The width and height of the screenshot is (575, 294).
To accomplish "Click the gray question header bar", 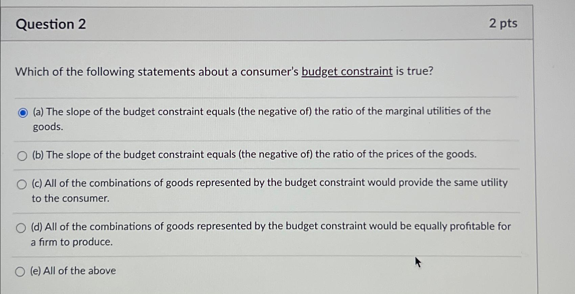I will pyautogui.click(x=271, y=24).
